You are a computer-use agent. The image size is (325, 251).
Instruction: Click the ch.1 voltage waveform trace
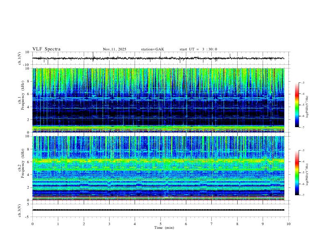pyautogui.click(x=158, y=58)
